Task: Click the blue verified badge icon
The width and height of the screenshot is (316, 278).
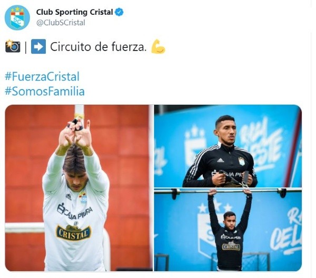Action: [119, 12]
